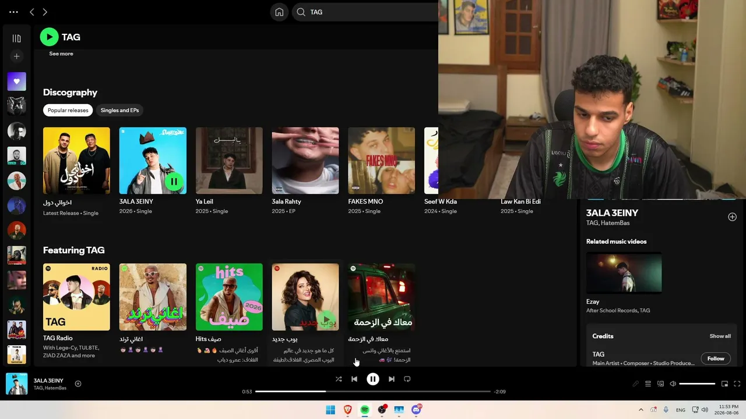Go back with the left arrow
Image resolution: width=746 pixels, height=419 pixels.
32,12
